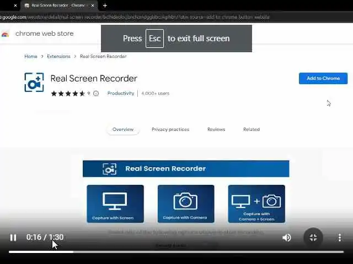
Task: Click the Real Screen Recorder breadcrumb text
Action: 103,56
